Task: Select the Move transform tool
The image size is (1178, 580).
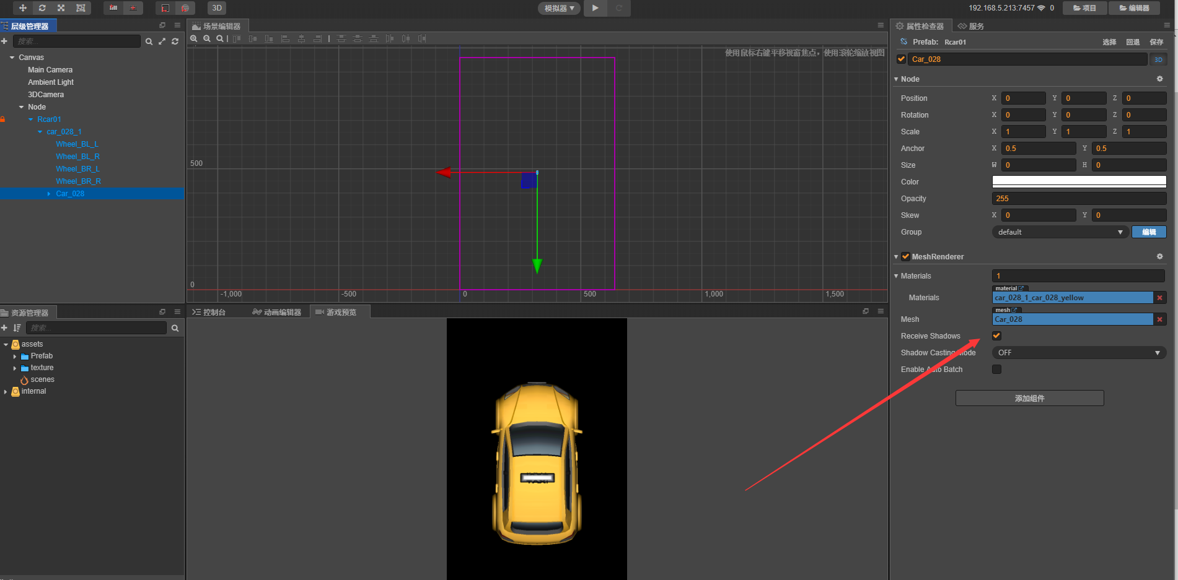Action: pos(23,8)
